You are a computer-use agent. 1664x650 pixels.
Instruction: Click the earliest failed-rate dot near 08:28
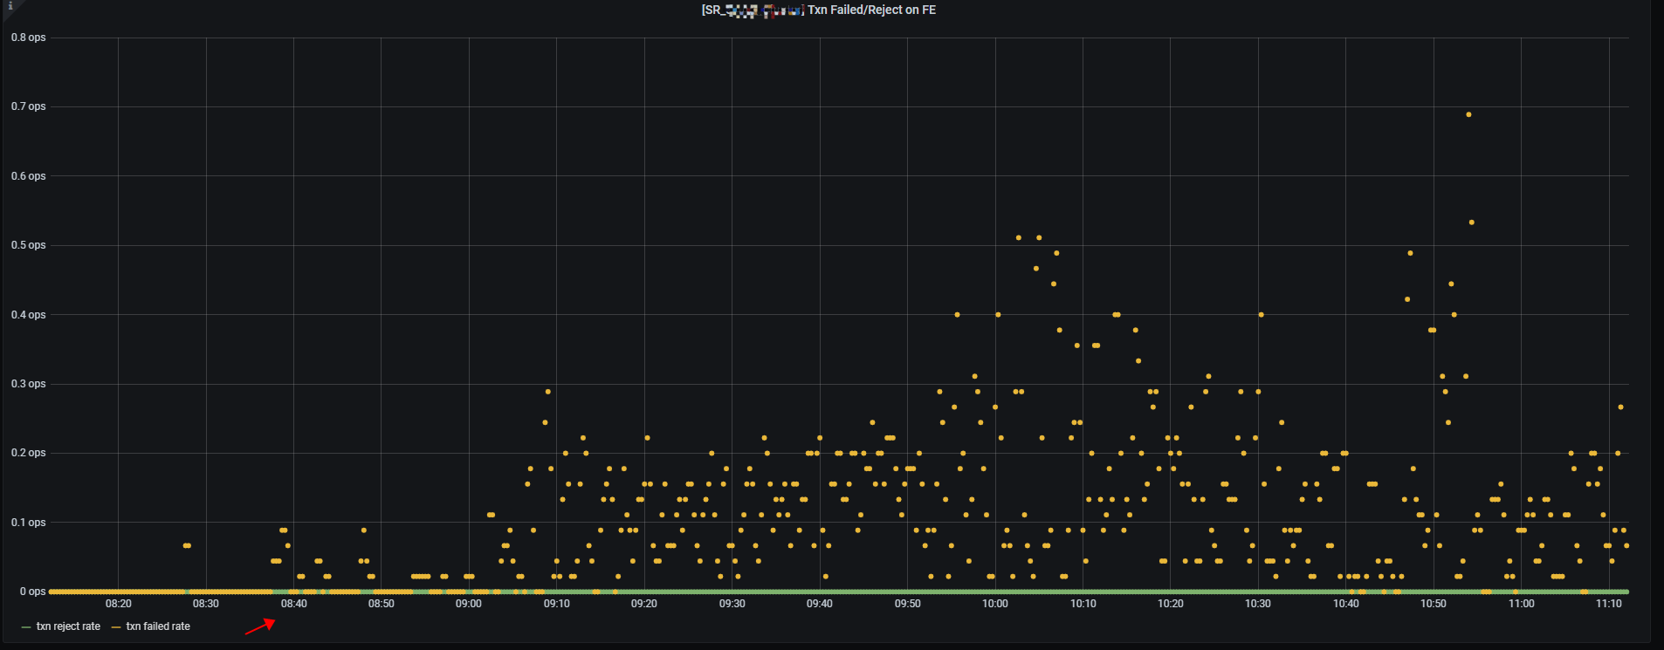point(186,545)
